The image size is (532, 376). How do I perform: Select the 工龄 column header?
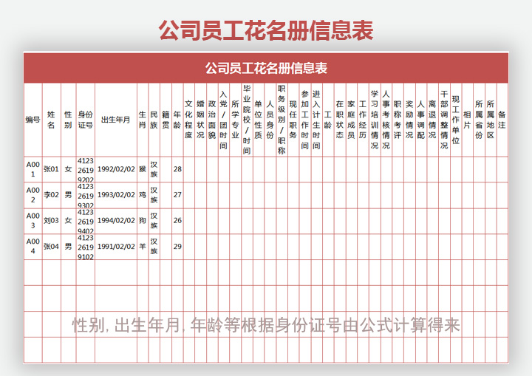[328, 120]
